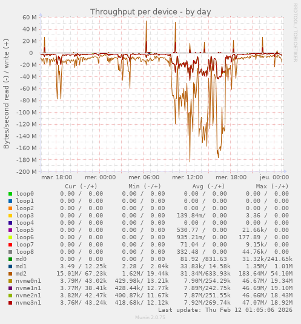Click the md2 orange-brown legend swatch
Screen dimensions: 301x324
click(x=10, y=274)
